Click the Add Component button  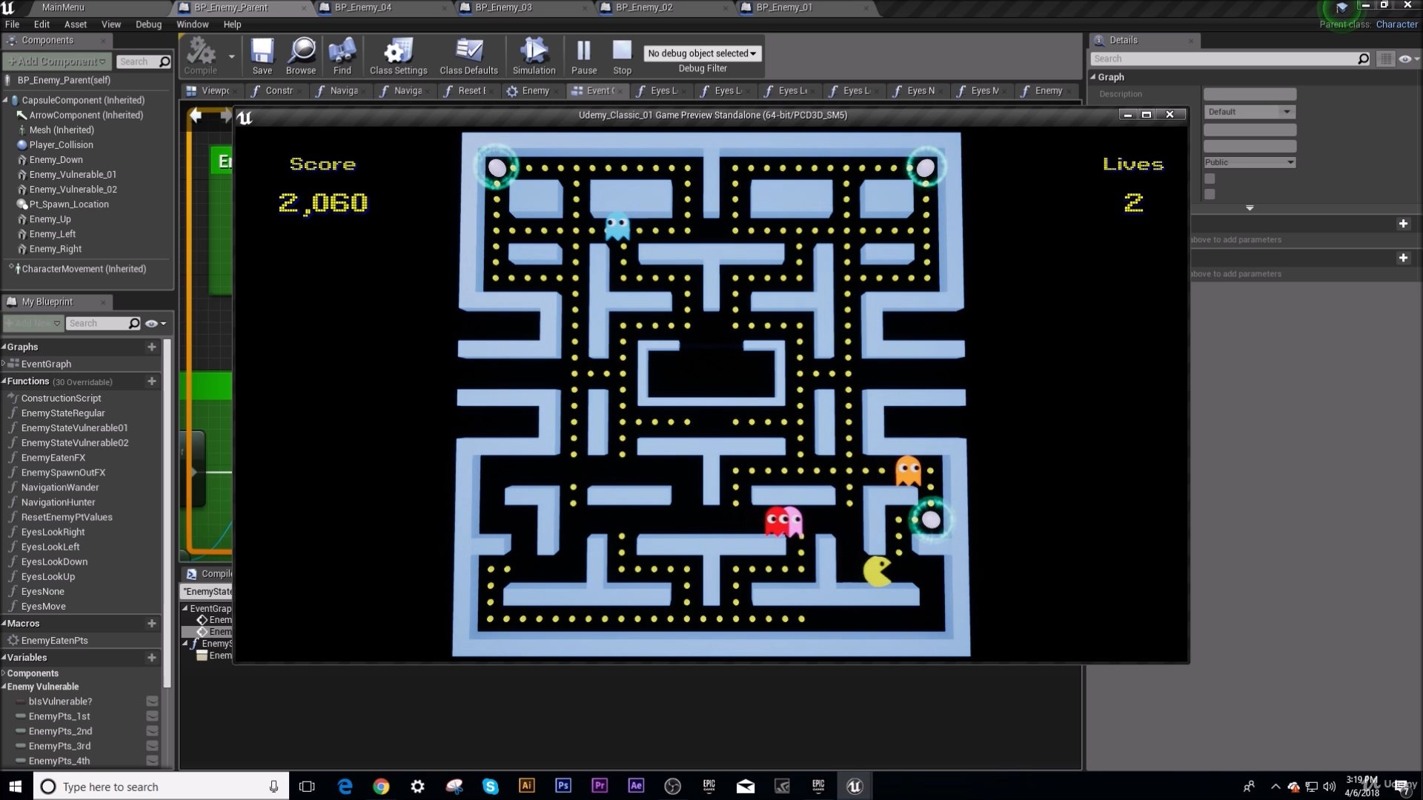[x=58, y=61]
